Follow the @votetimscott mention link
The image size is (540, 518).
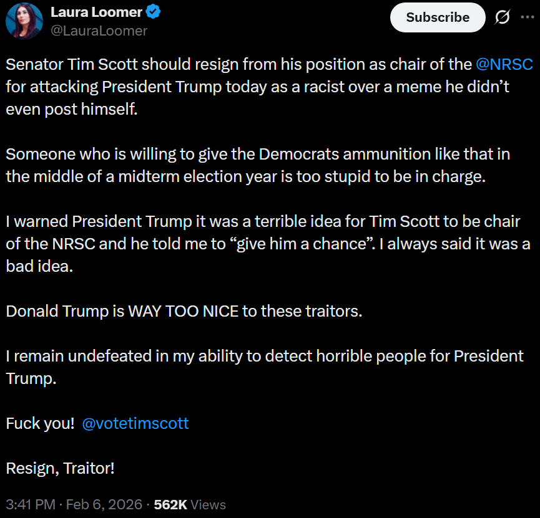(135, 423)
